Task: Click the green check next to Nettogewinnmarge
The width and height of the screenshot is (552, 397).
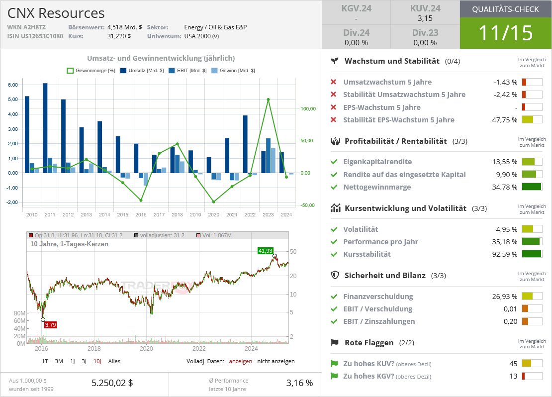Action: [334, 187]
